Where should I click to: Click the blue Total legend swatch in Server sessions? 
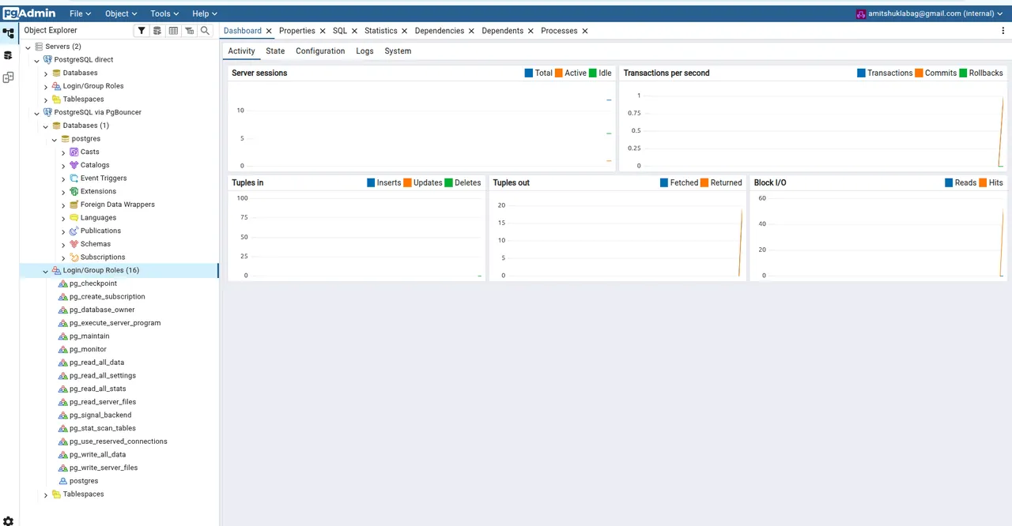tap(529, 73)
